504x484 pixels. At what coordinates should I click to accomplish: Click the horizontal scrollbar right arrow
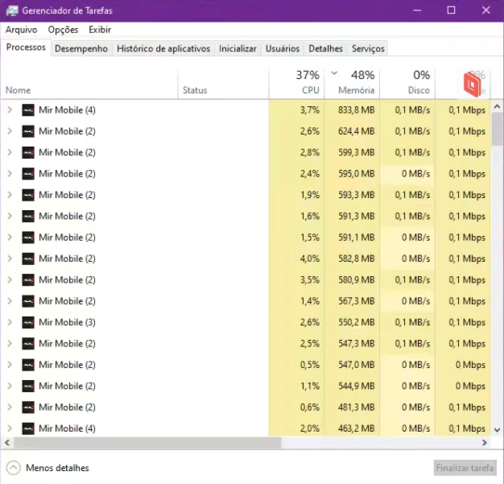(485, 443)
